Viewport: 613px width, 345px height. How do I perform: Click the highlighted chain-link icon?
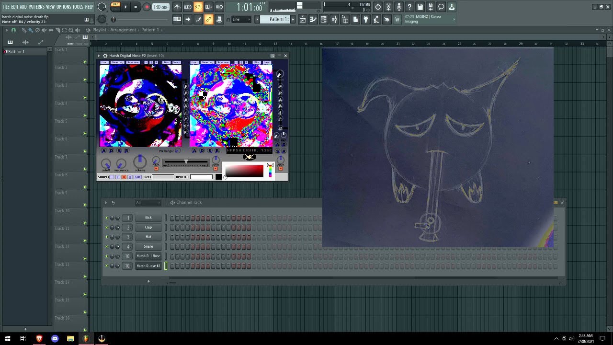click(x=208, y=20)
